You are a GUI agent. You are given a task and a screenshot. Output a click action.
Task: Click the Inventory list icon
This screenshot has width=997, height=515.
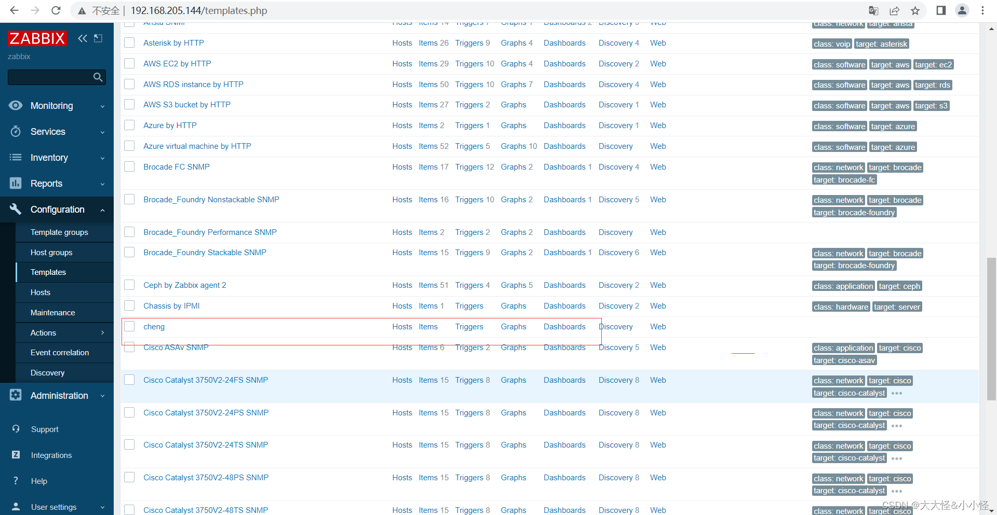(x=16, y=157)
